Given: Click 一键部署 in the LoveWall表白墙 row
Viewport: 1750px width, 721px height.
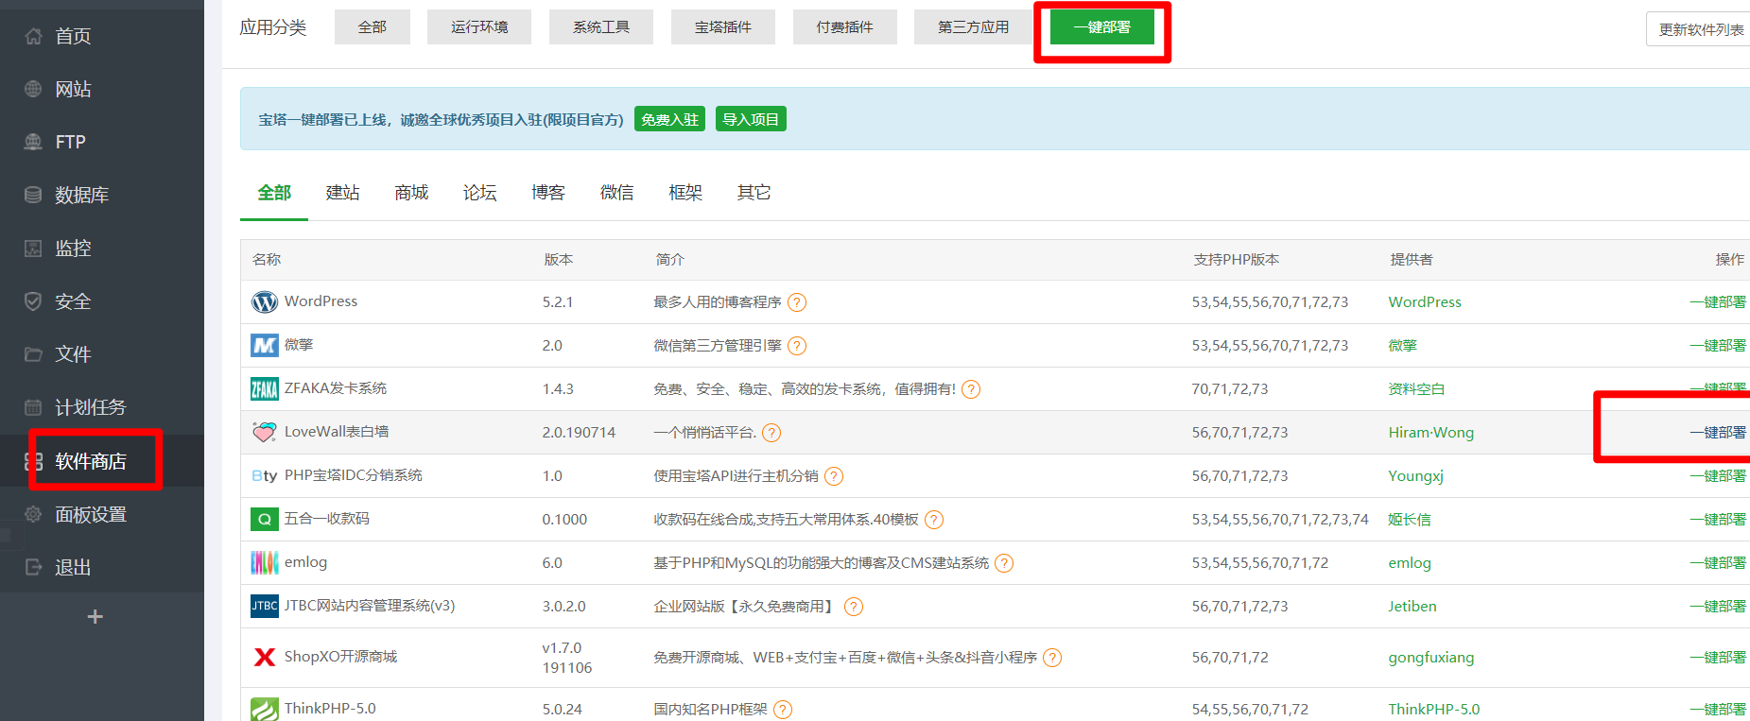Looking at the screenshot, I should tap(1718, 433).
